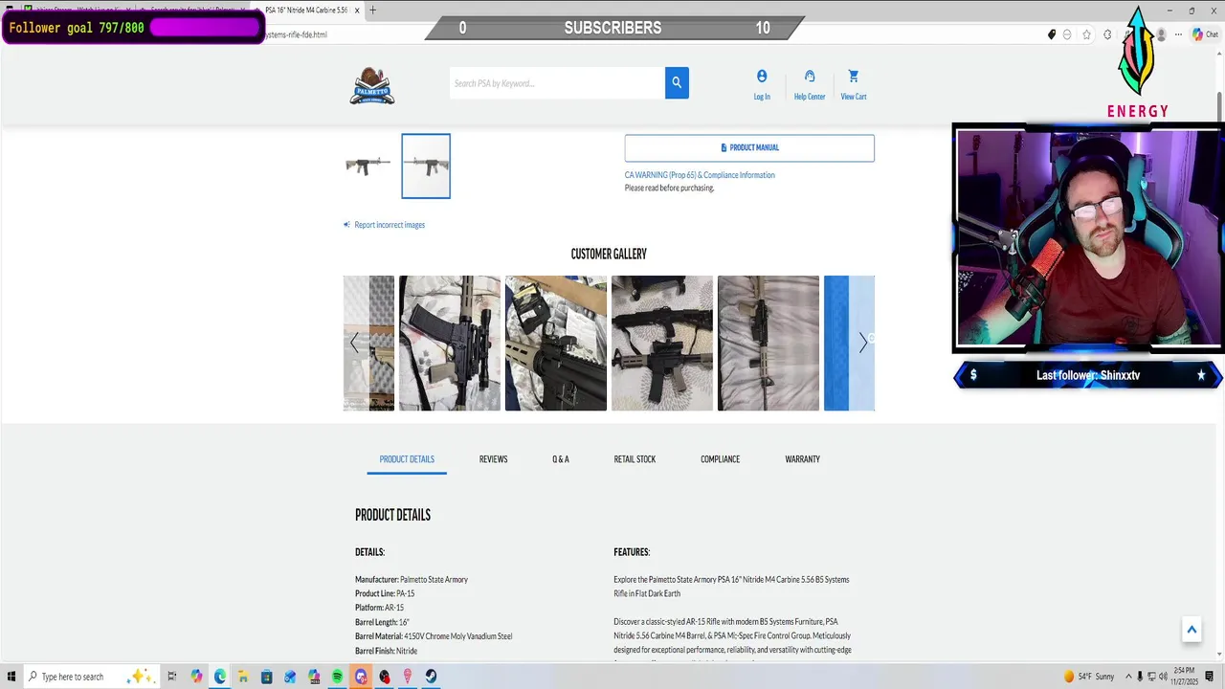This screenshot has width=1225, height=689.
Task: Click the clock showing 2:54 PM
Action: coord(1185,677)
